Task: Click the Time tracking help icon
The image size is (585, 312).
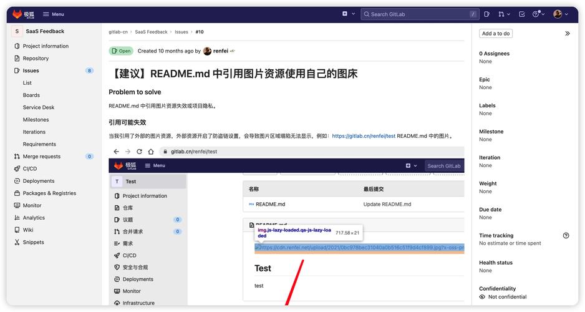Action: 566,236
